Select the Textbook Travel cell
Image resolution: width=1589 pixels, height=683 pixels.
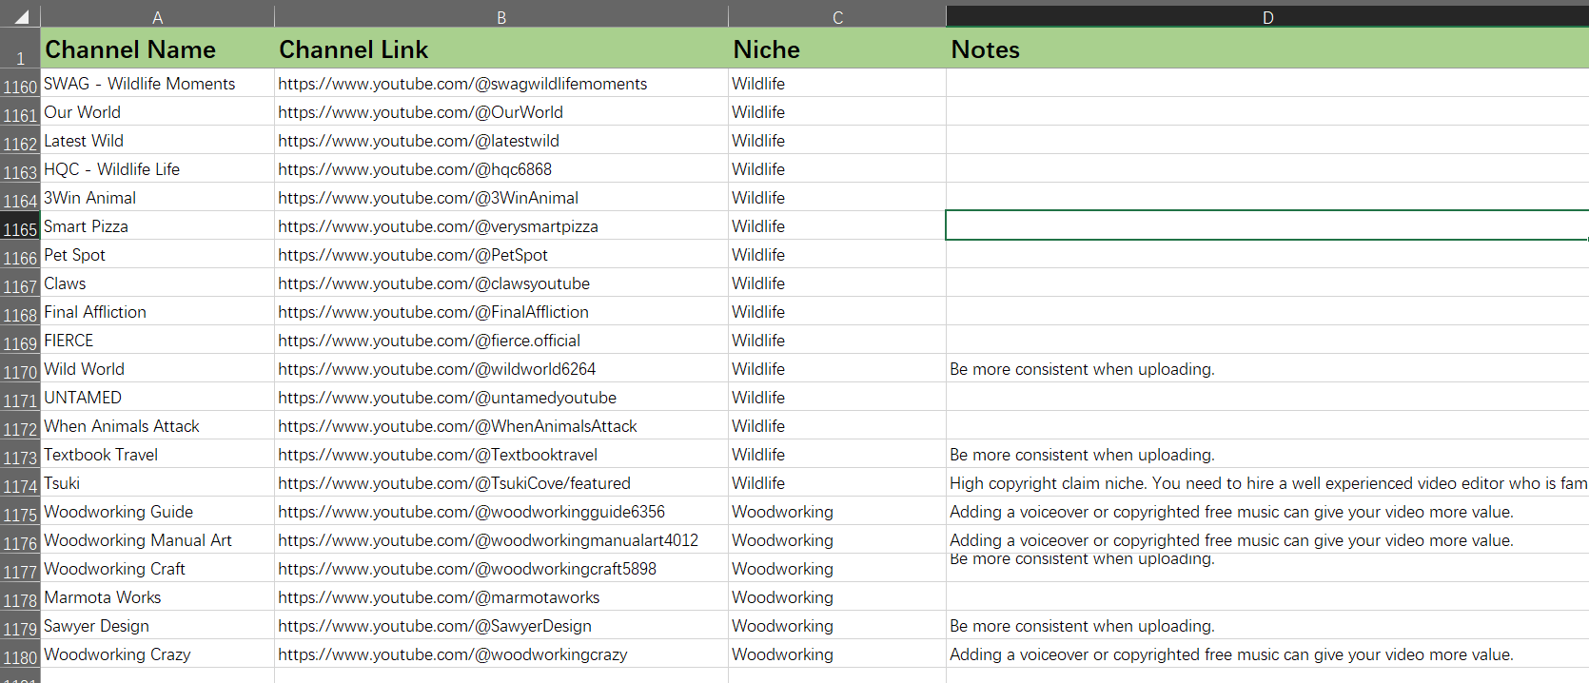tap(157, 454)
